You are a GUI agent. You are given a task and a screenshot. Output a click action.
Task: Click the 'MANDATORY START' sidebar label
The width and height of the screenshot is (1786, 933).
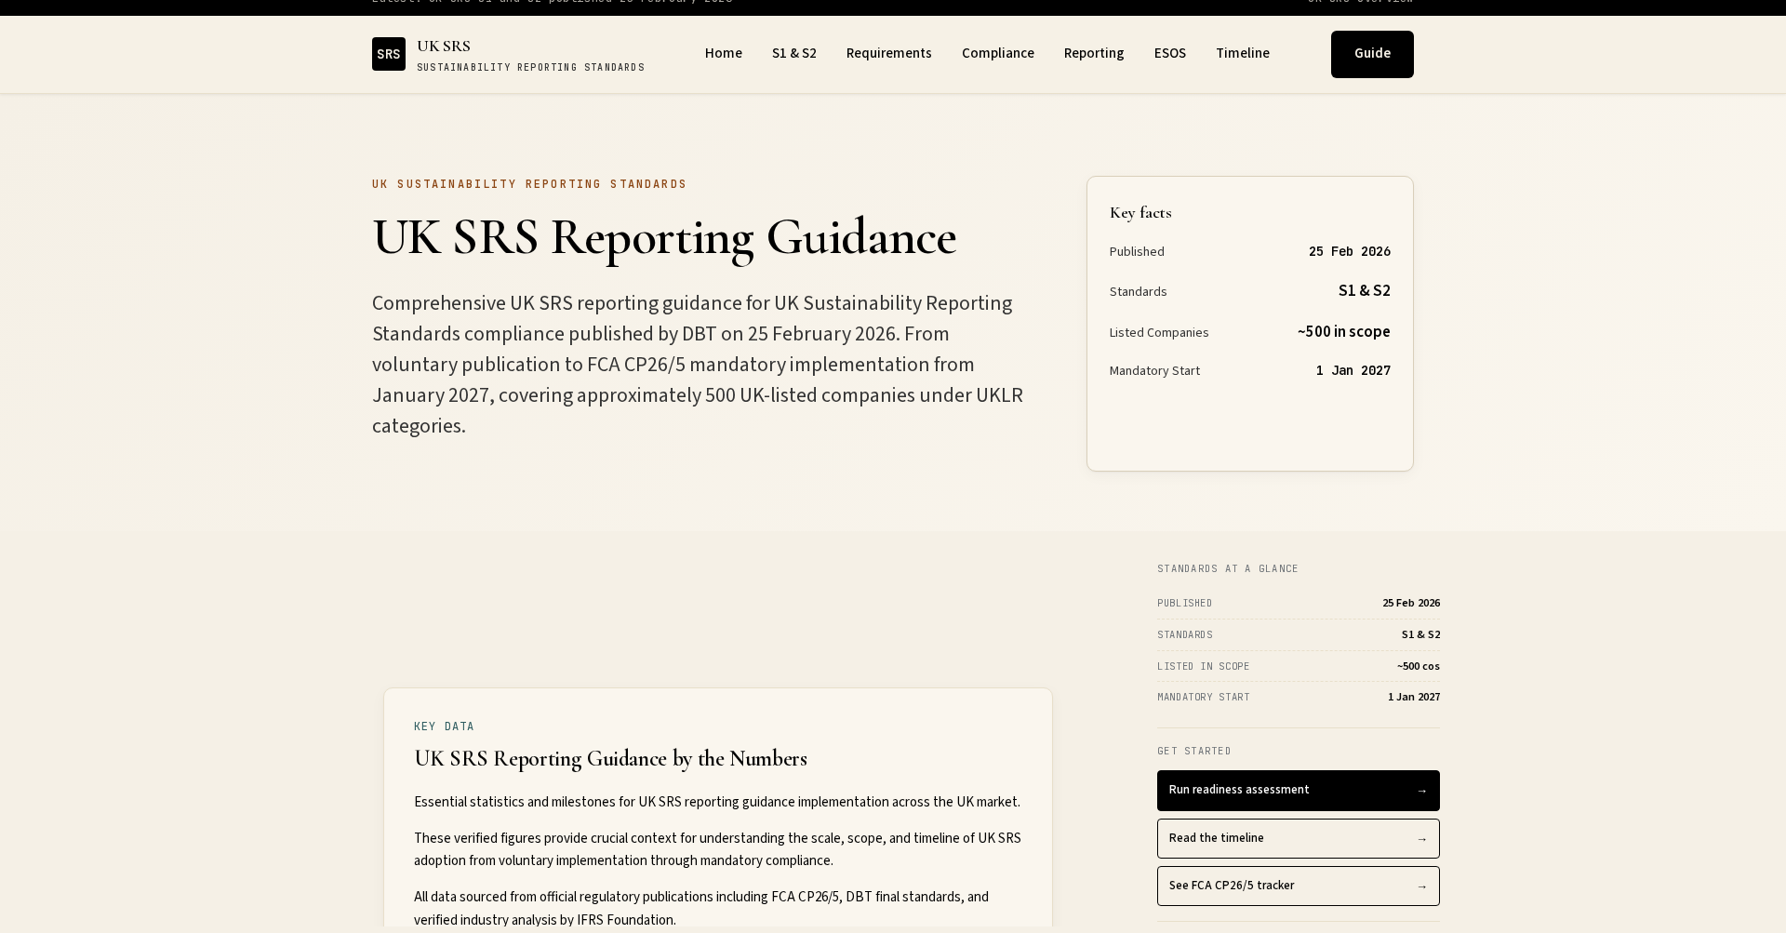point(1204,698)
